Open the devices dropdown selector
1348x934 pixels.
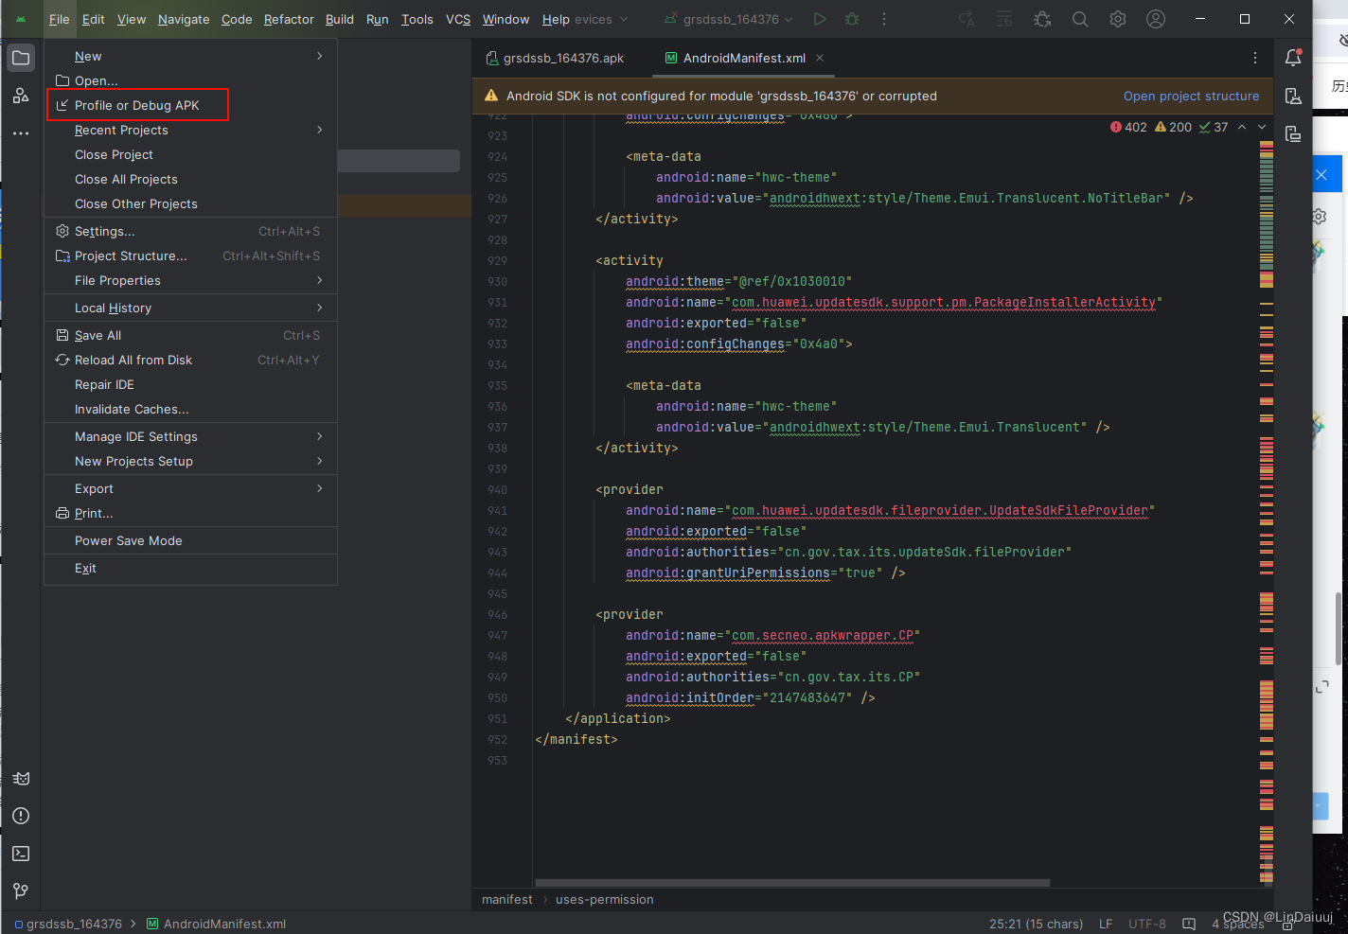[601, 19]
